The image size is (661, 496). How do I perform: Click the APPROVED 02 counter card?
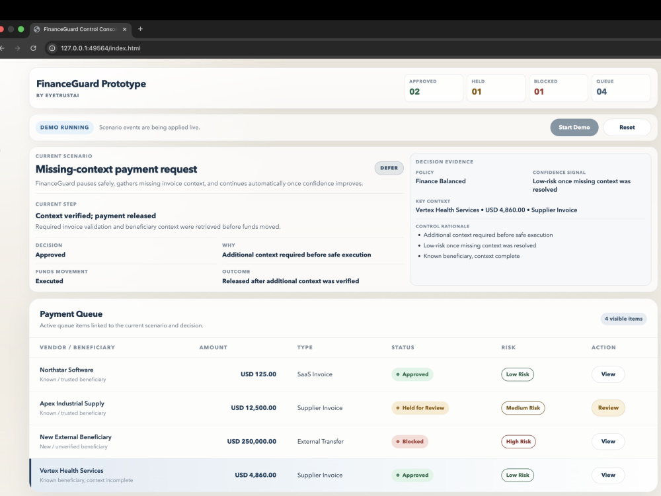tap(434, 88)
